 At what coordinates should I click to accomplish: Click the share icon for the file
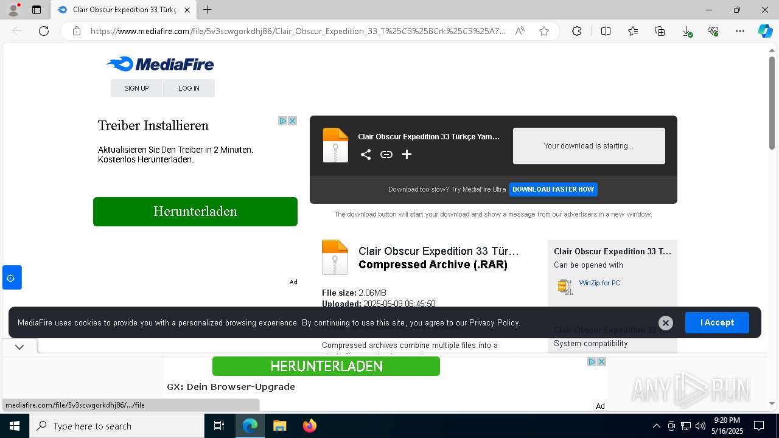366,155
